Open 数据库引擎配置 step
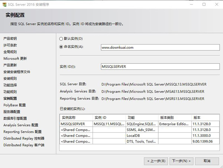Image resolution: width=223 pixels, height=168 pixels. pyautogui.click(x=15, y=118)
